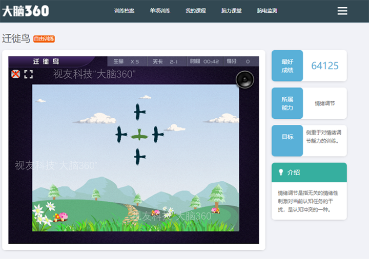Click the lightbulb icon beside 介绍
The image size is (369, 259).
[280, 172]
